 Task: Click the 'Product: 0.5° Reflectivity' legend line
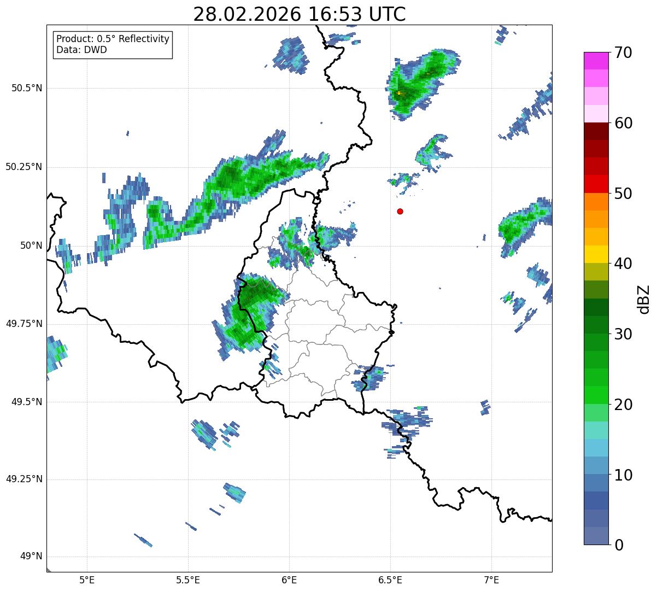coord(113,39)
